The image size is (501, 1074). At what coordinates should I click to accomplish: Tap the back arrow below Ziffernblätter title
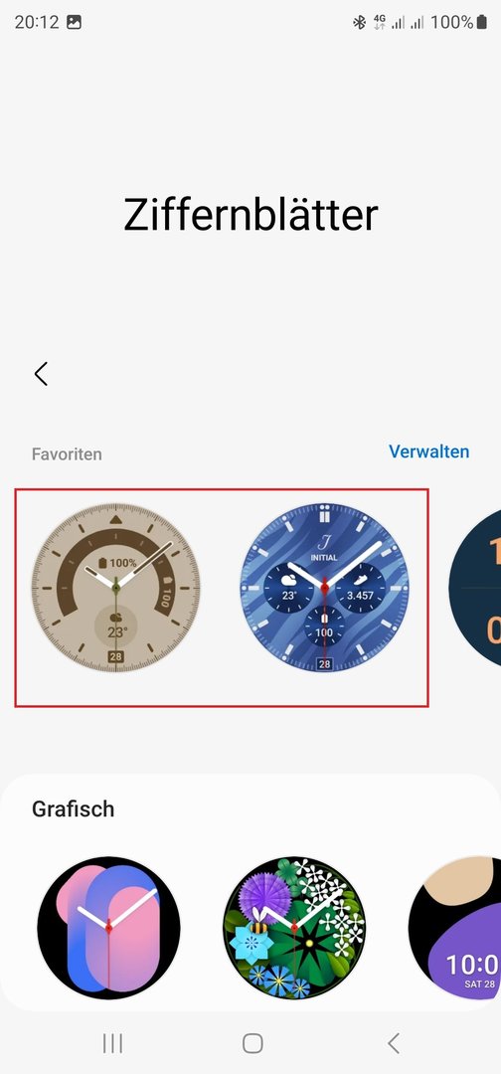[x=41, y=374]
